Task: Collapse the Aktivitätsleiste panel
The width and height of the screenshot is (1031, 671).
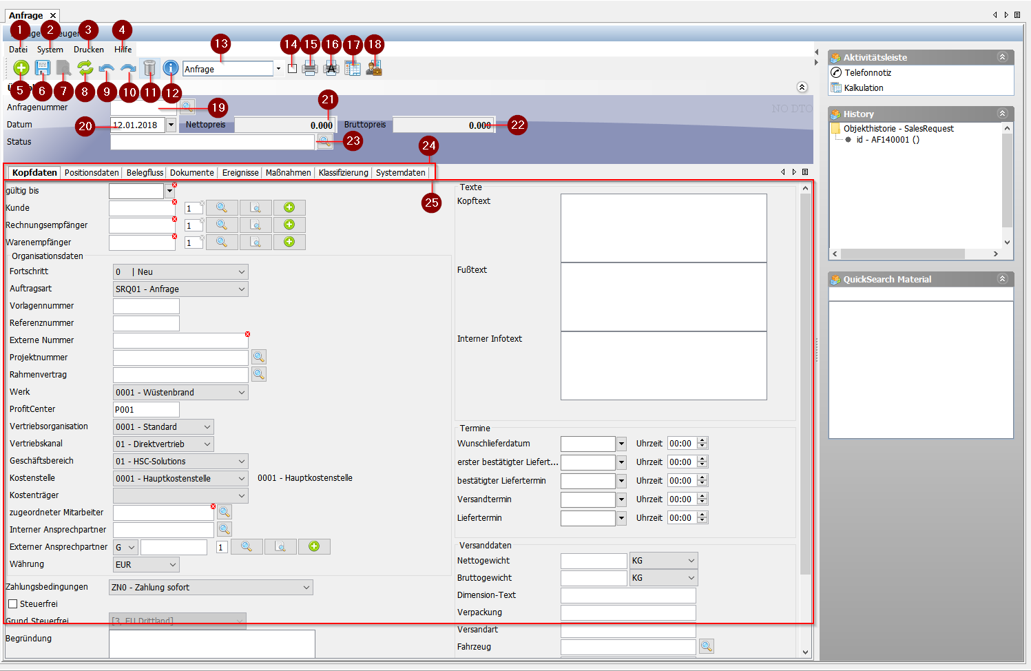Action: click(1002, 57)
